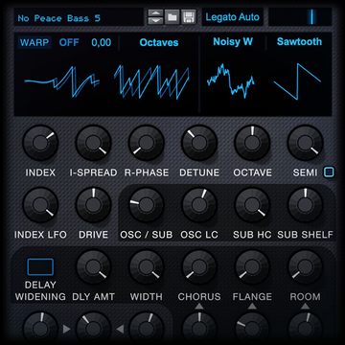Image resolution: width=345 pixels, height=345 pixels.
Task: Open the Octaves wavetable selector
Action: click(159, 42)
